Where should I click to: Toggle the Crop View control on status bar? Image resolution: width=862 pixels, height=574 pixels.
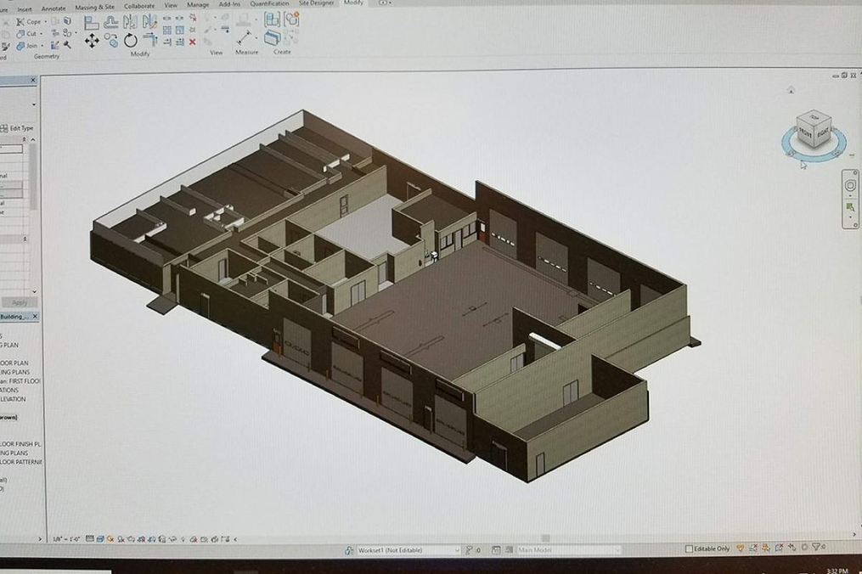click(142, 537)
